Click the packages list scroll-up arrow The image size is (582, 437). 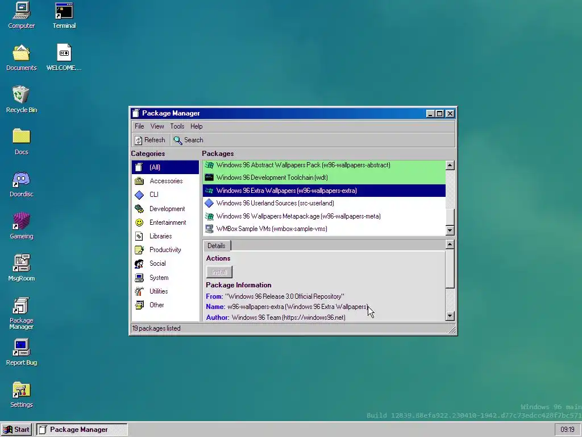click(x=450, y=166)
